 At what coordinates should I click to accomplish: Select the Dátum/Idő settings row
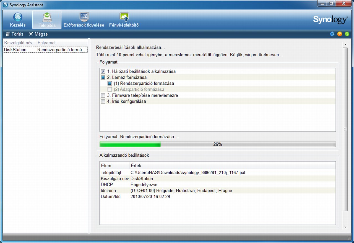click(x=218, y=197)
